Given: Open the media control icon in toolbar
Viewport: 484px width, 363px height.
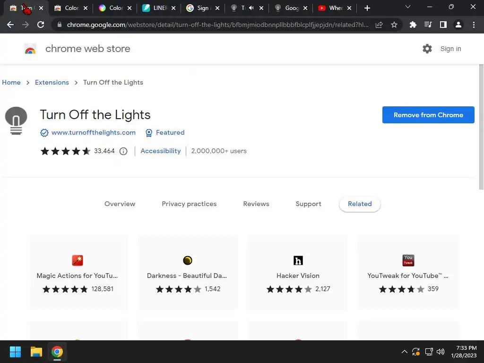Looking at the screenshot, I should click(428, 25).
